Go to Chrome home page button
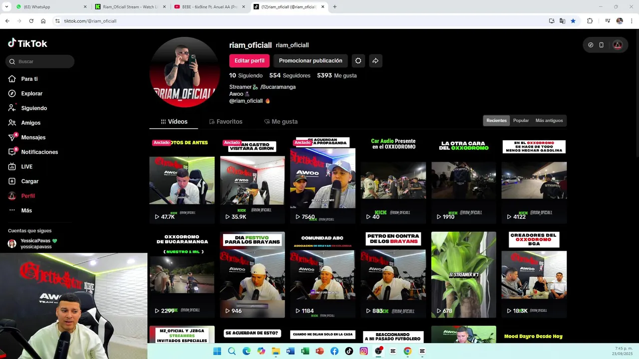Viewport: 639px width, 359px height. pos(43,21)
